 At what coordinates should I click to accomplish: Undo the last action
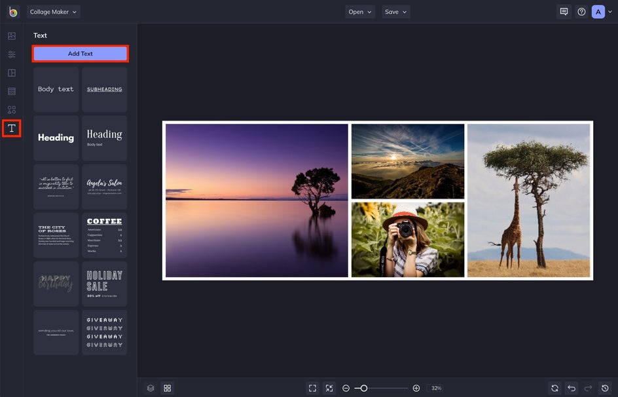(570, 388)
